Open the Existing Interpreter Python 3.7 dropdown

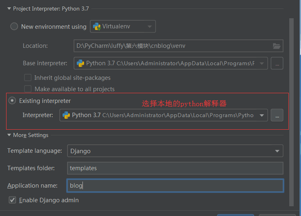click(164, 115)
